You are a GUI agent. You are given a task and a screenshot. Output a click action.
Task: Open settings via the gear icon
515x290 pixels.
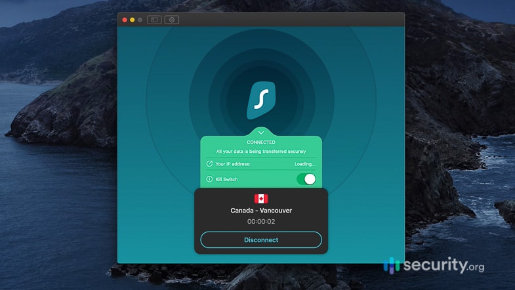point(172,20)
